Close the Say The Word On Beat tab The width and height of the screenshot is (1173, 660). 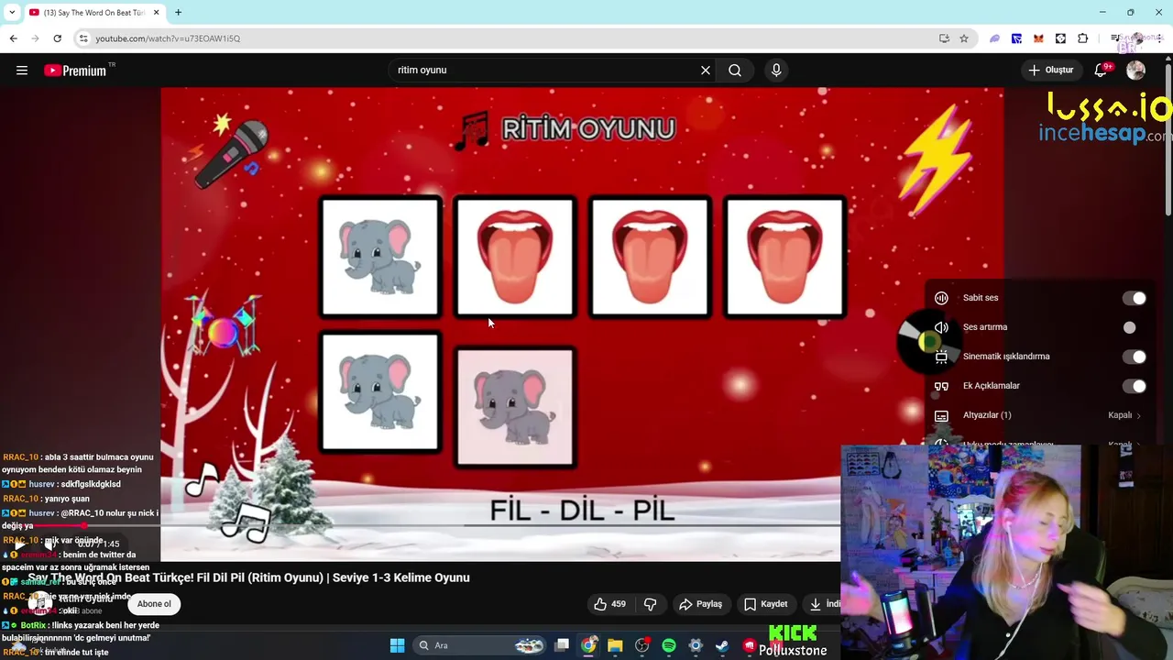156,12
